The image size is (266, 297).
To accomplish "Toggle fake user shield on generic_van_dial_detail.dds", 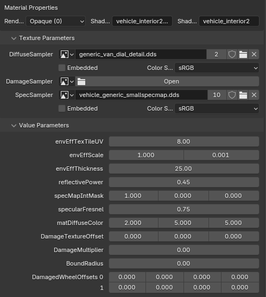I will 232,55.
